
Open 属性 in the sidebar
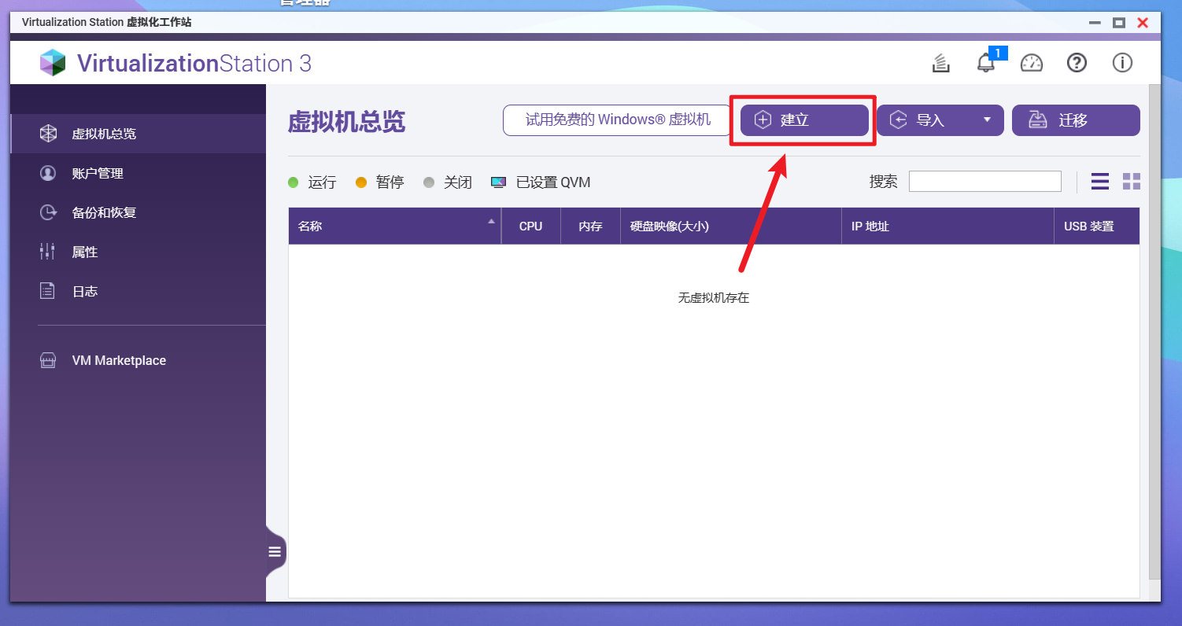tap(138, 252)
